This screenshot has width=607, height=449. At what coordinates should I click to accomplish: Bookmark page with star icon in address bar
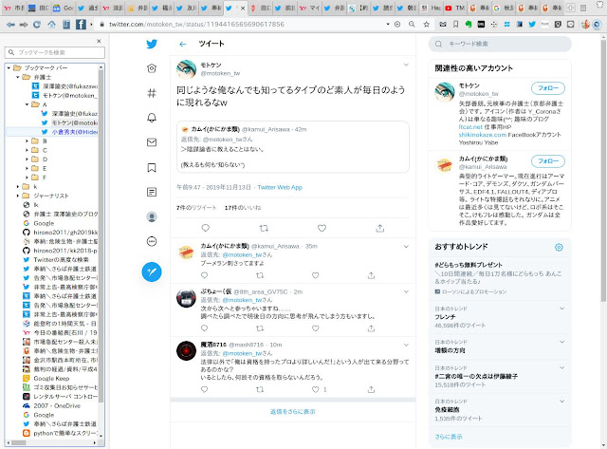coord(426,25)
